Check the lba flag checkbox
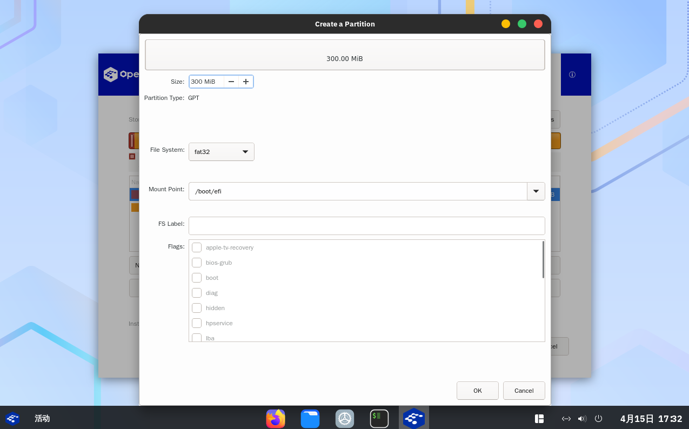Viewport: 689px width, 429px height. (197, 338)
